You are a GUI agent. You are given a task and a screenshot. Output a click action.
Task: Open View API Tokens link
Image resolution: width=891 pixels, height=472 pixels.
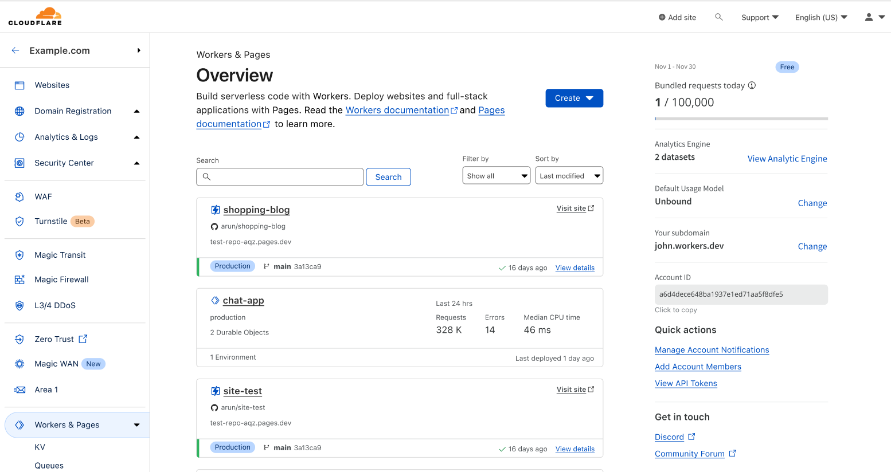pos(686,383)
